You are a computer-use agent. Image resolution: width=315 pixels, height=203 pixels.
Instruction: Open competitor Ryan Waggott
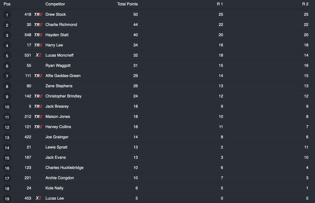click(x=58, y=66)
